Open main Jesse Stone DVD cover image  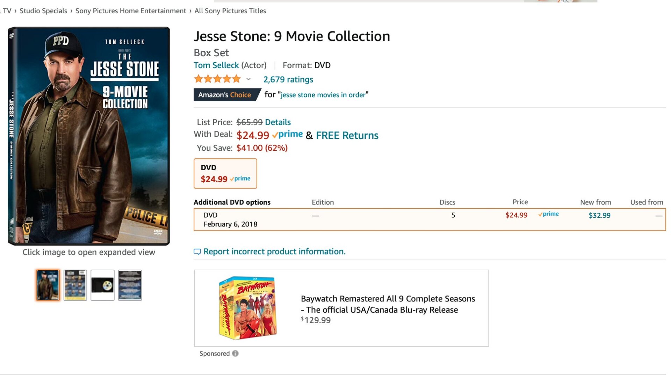(89, 136)
